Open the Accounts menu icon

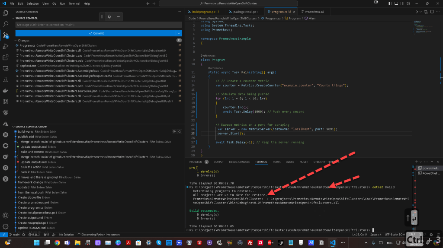tap(5, 216)
